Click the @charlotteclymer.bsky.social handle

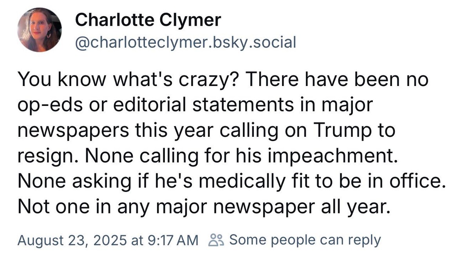pos(185,42)
